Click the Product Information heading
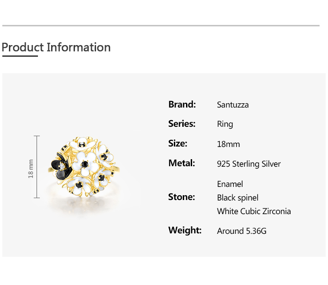 coord(56,47)
